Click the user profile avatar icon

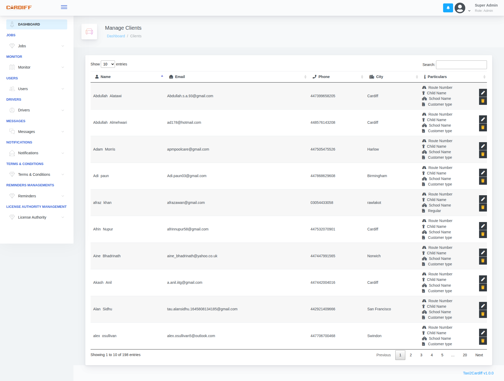click(x=460, y=8)
